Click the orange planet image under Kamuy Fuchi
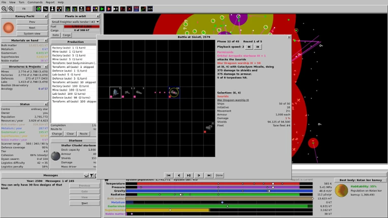The image size is (388, 218). tap(9, 28)
